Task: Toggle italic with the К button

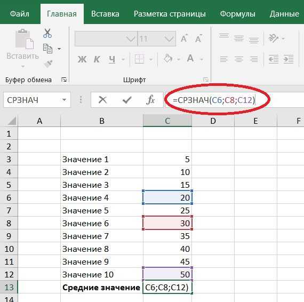Action: click(x=97, y=59)
